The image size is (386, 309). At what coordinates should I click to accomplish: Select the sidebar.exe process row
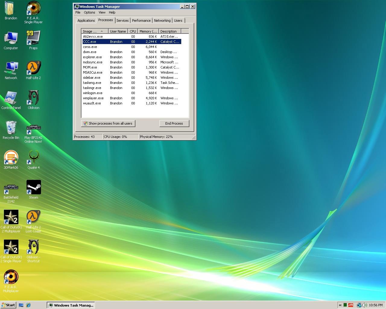pos(132,78)
